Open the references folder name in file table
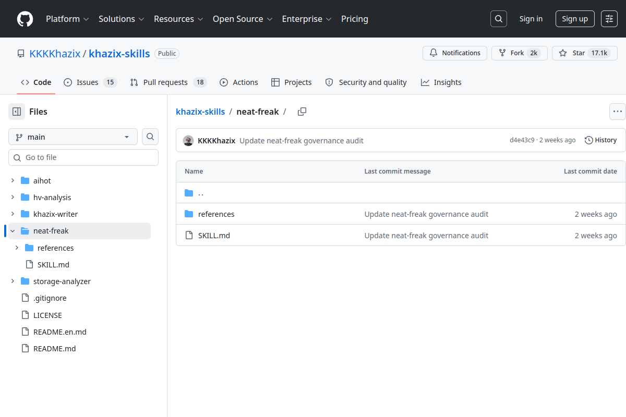The image size is (626, 417). click(216, 214)
